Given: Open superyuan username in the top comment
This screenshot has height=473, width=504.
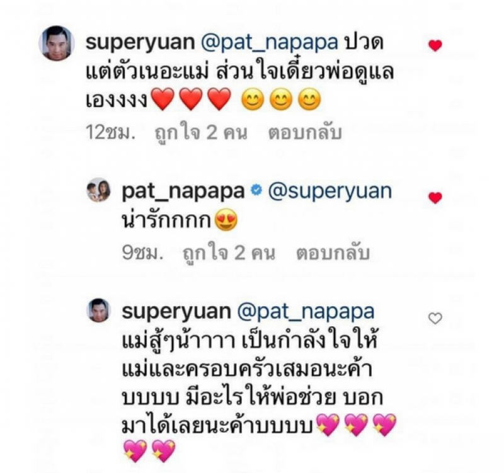Looking at the screenshot, I should (140, 43).
